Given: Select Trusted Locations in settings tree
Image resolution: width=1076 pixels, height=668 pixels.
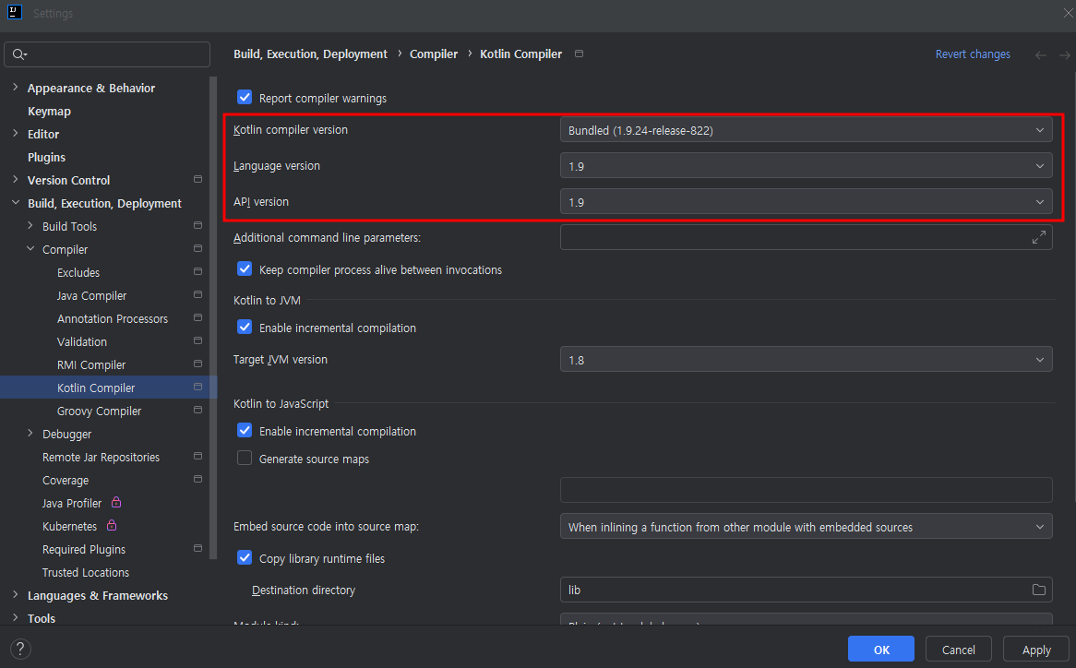Looking at the screenshot, I should click(x=86, y=573).
